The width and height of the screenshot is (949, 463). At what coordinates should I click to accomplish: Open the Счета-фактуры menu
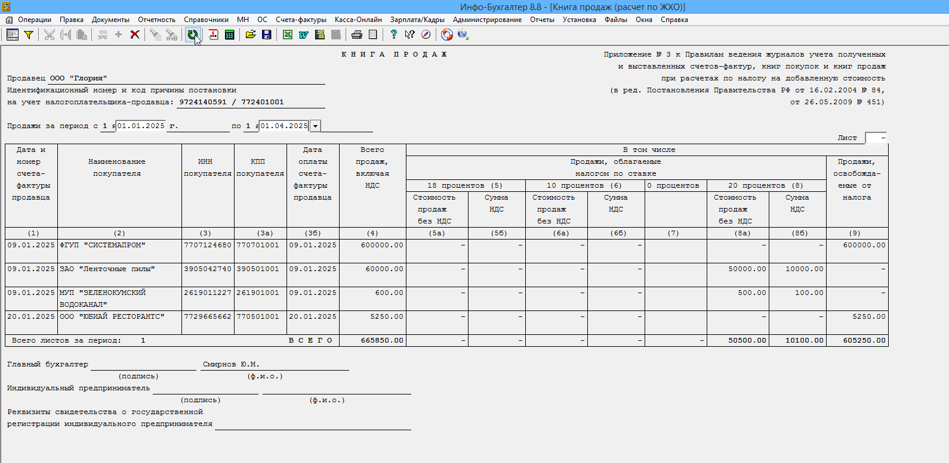(301, 20)
